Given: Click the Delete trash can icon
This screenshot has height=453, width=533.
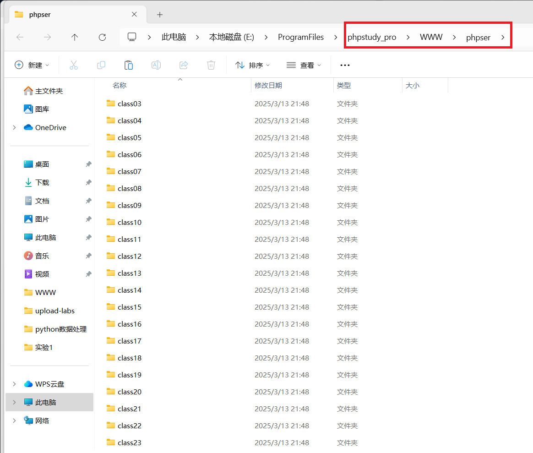Looking at the screenshot, I should [x=211, y=65].
